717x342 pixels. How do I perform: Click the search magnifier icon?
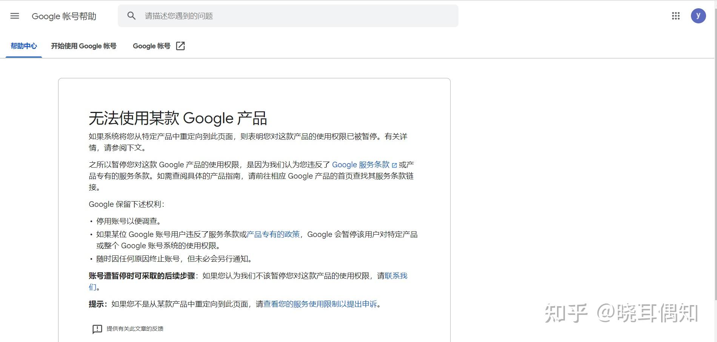tap(131, 16)
